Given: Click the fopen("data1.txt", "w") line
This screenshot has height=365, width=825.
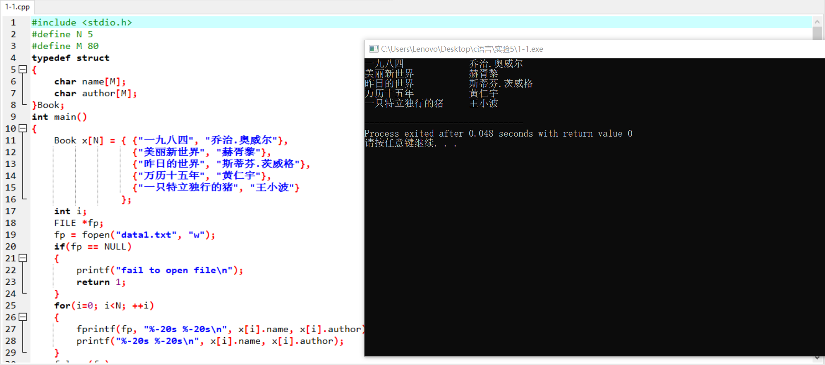Looking at the screenshot, I should pos(134,235).
